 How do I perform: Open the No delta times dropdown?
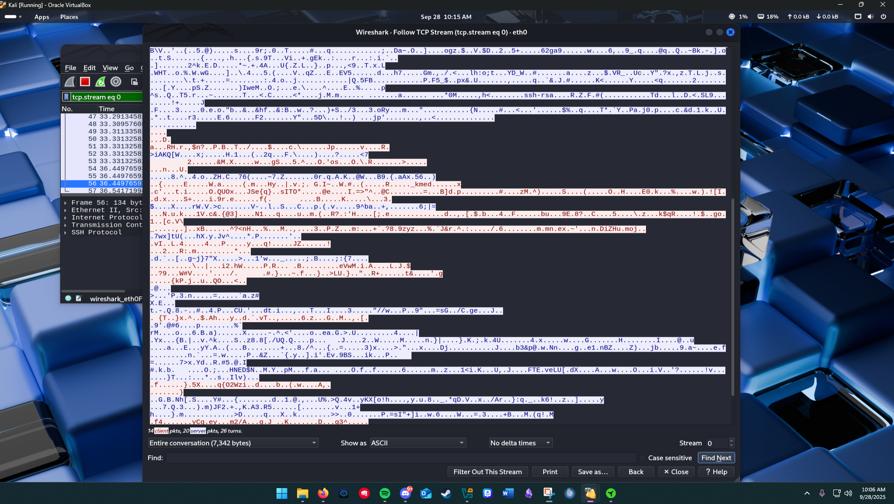521,443
